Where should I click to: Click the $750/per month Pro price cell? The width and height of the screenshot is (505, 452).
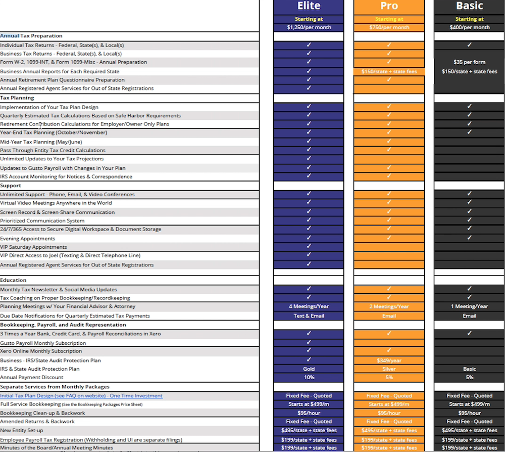pyautogui.click(x=389, y=27)
